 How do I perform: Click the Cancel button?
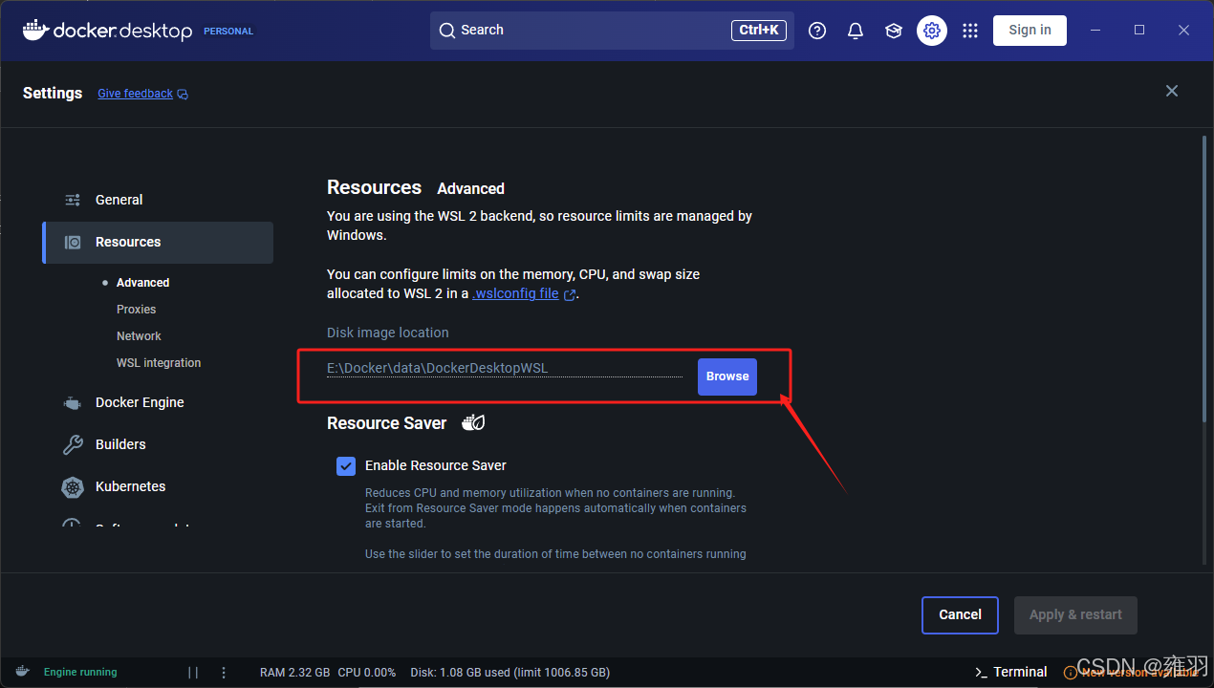coord(960,615)
